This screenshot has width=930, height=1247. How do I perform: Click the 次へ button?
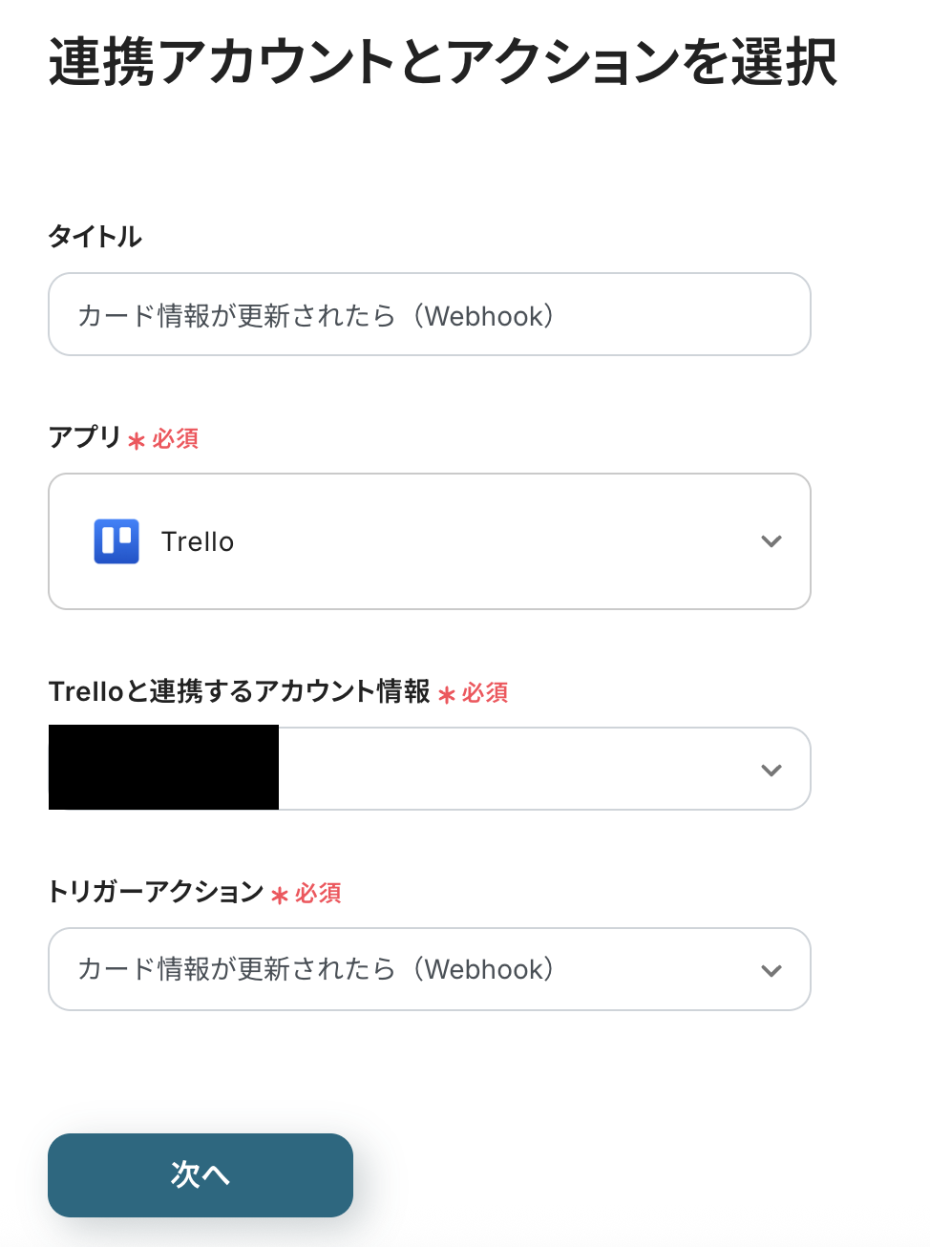pyautogui.click(x=201, y=1174)
